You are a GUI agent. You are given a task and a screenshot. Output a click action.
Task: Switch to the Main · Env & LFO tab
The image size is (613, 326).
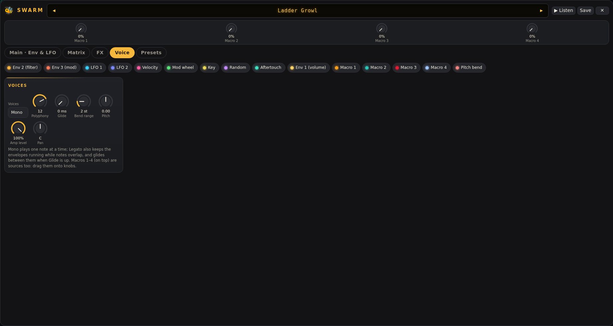coord(33,53)
